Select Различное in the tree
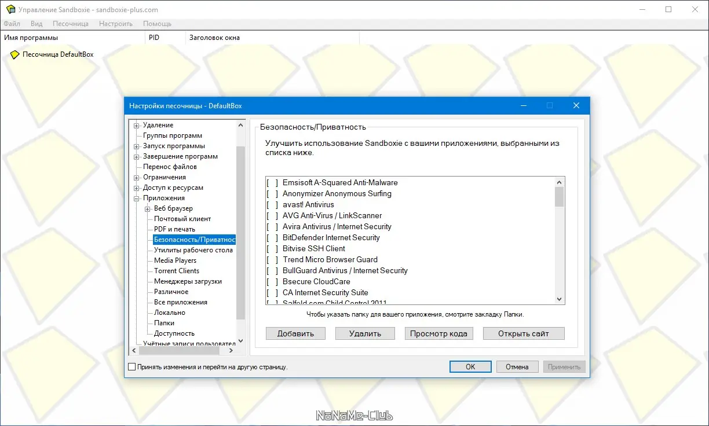The width and height of the screenshot is (709, 426). pyautogui.click(x=171, y=292)
